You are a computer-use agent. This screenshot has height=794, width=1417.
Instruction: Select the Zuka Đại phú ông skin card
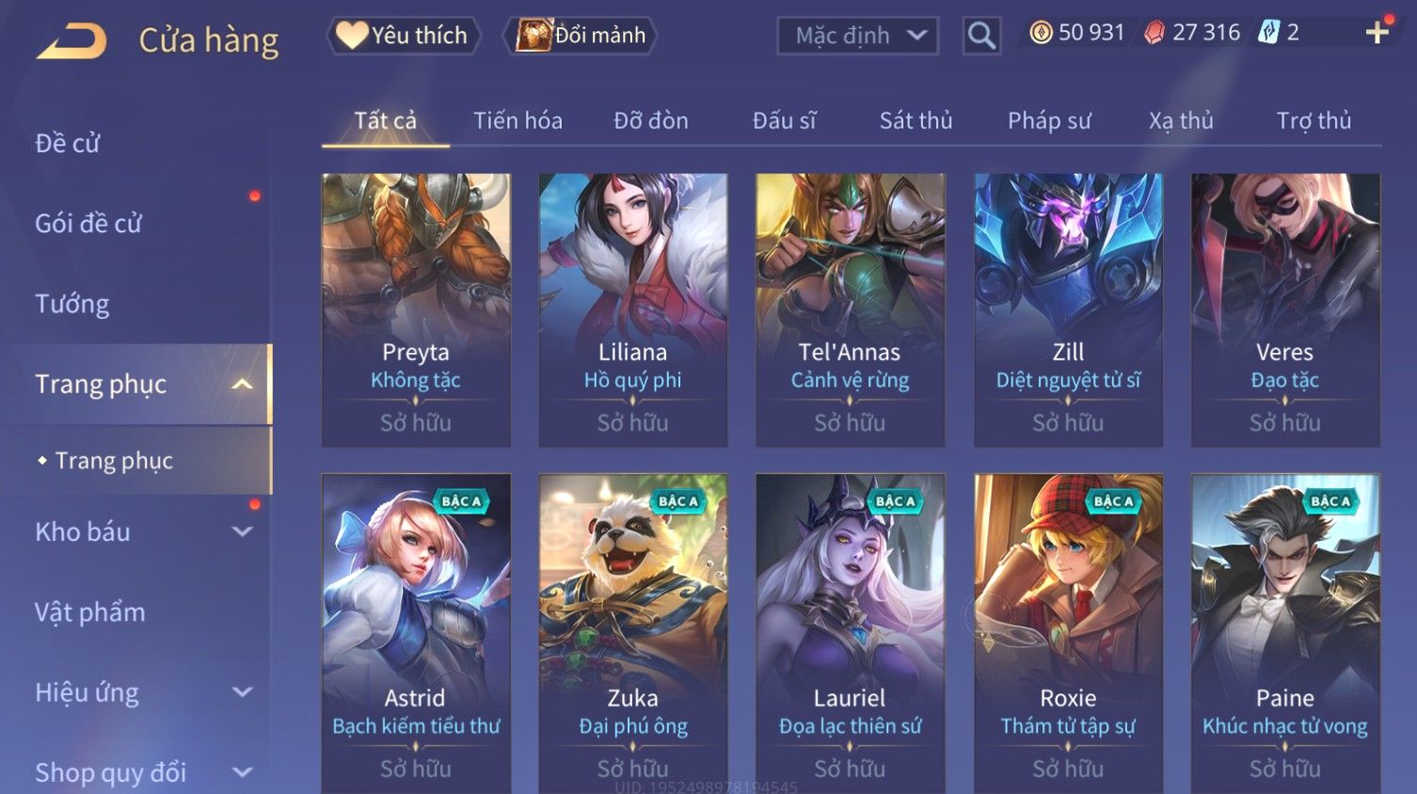tap(632, 633)
